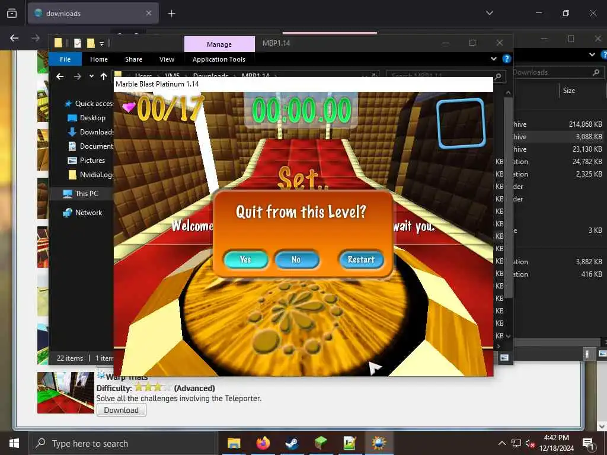Go back in MBP1.14 Explorer window
The image size is (607, 455).
point(60,76)
